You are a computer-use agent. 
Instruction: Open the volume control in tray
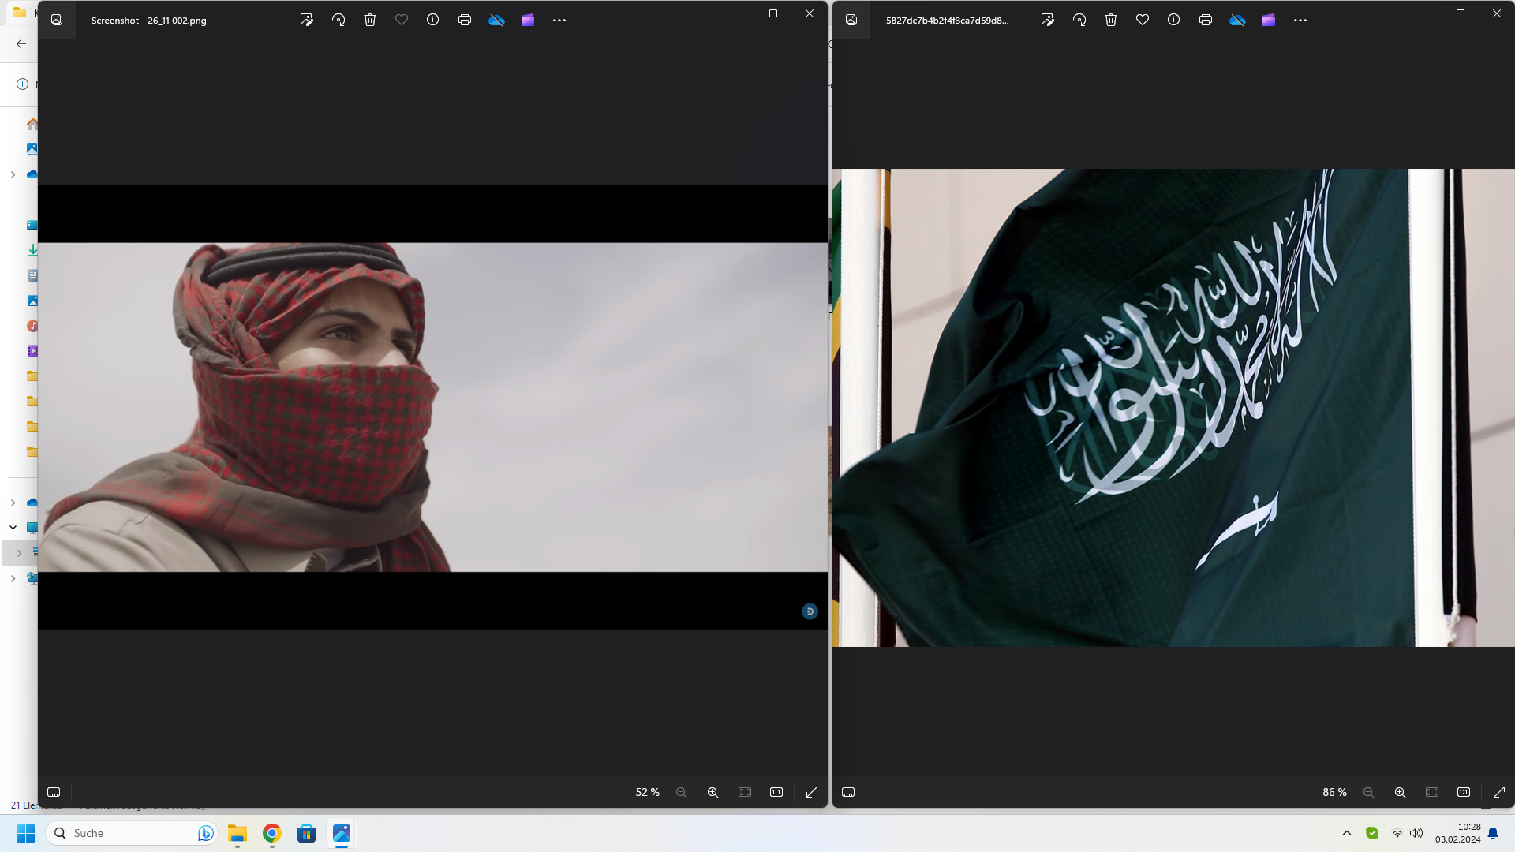tap(1416, 833)
